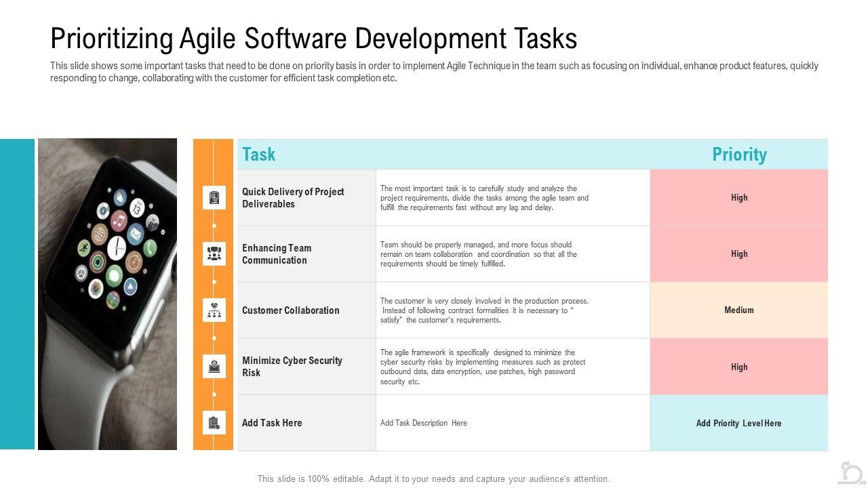Click the Add Task clipboard icon

coord(214,422)
